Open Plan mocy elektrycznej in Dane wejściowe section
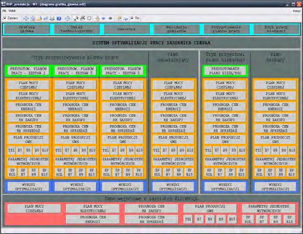 tap(93, 208)
